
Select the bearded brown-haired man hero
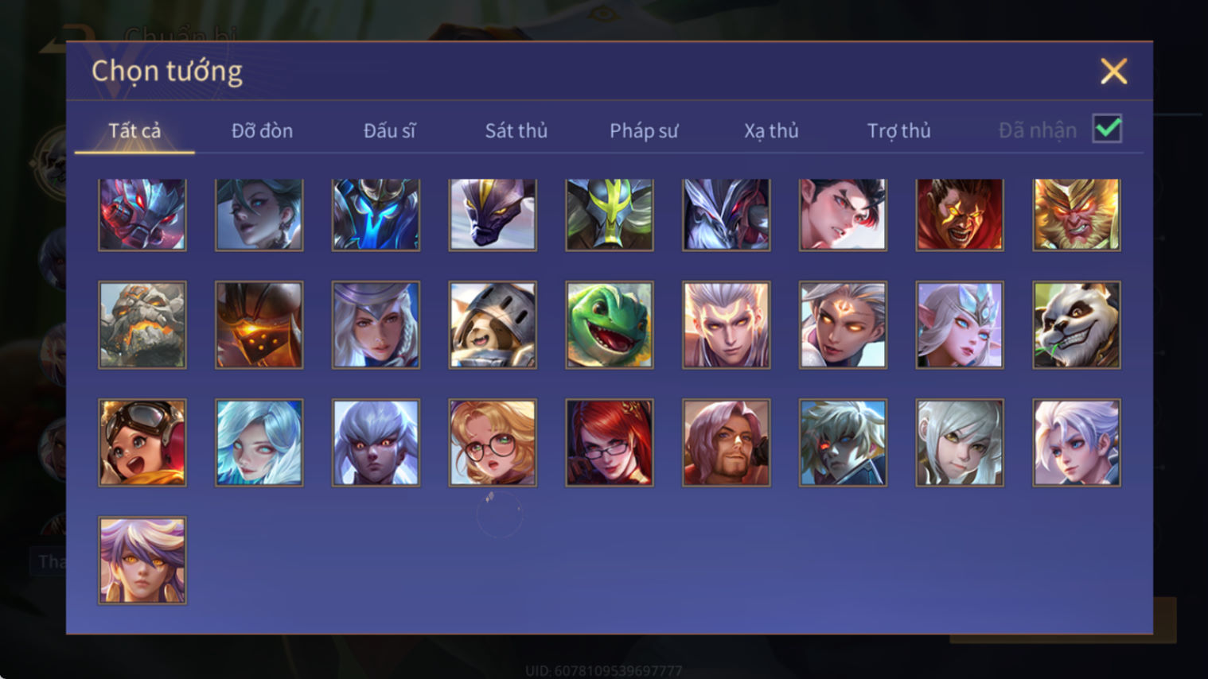point(727,442)
